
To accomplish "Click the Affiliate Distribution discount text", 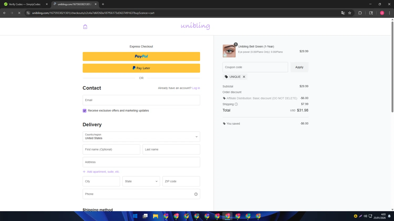I will point(262,98).
